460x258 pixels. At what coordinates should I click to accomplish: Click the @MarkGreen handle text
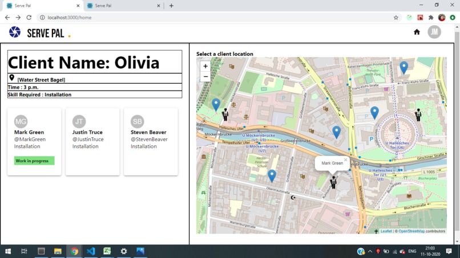[30, 140]
